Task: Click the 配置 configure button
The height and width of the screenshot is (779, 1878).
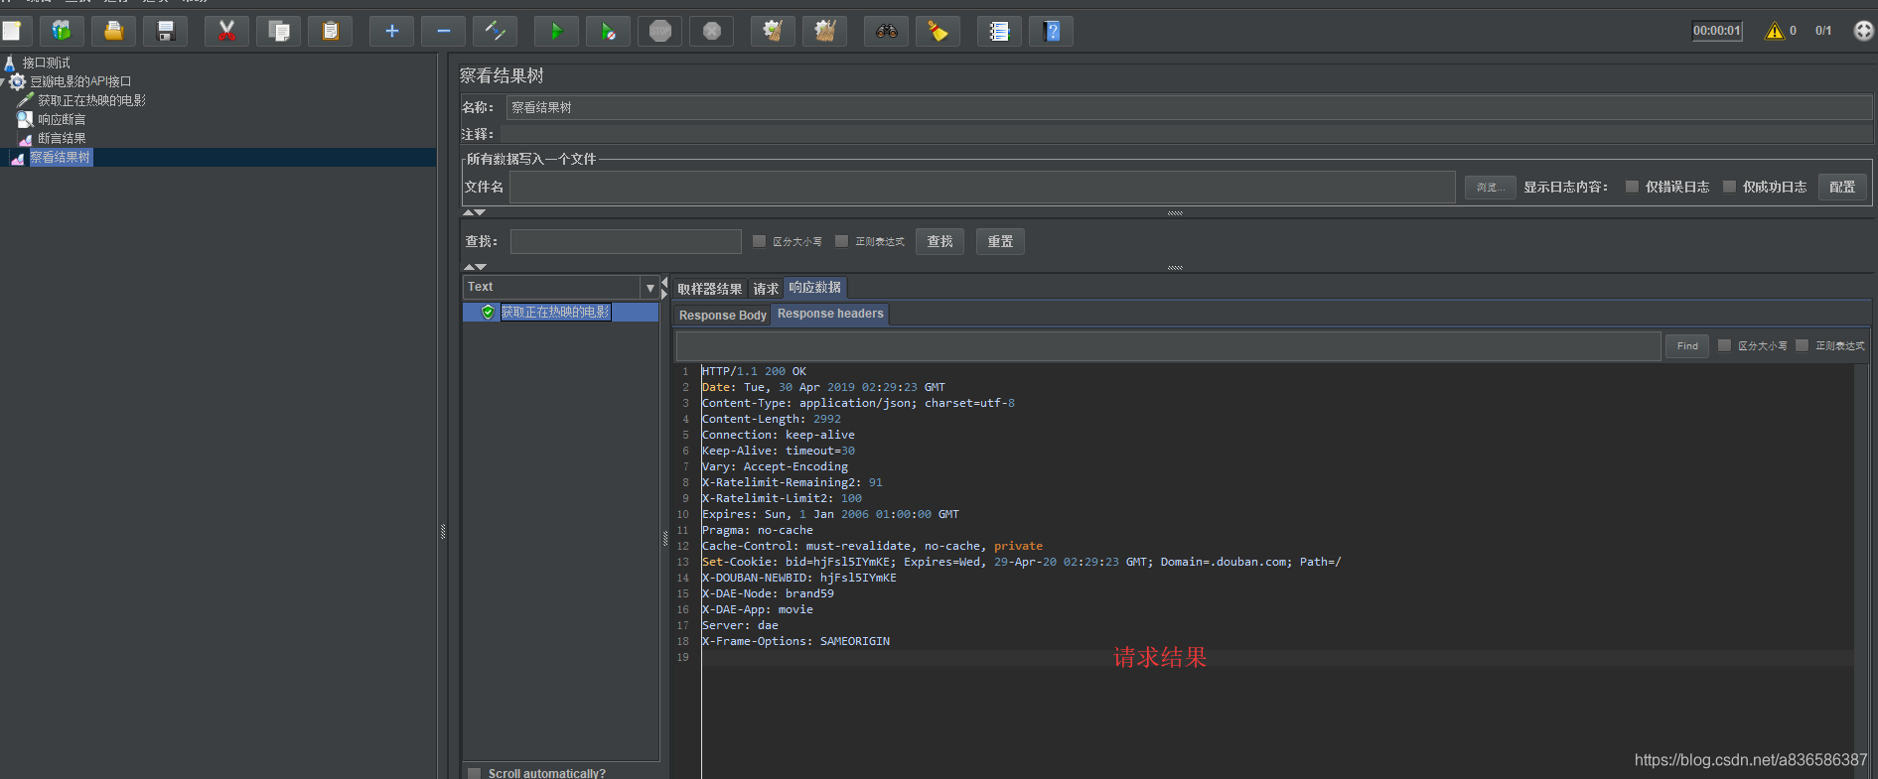Action: coord(1842,187)
